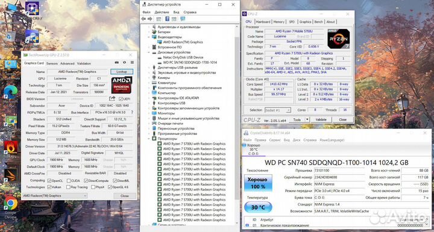Open the AMD Radeon(TM) Graphics GPU selector dropdown
Viewport: 434px width, 232px height.
coord(54,196)
